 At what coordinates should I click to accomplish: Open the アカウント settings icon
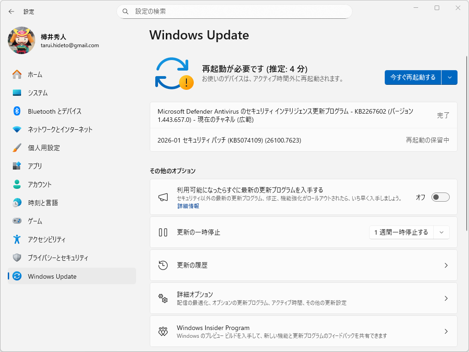[16, 184]
